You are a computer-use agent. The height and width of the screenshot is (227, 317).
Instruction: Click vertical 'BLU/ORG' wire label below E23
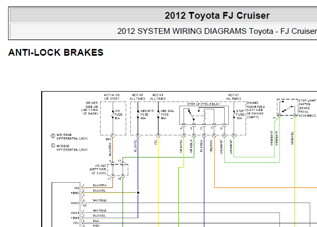[x=110, y=149]
